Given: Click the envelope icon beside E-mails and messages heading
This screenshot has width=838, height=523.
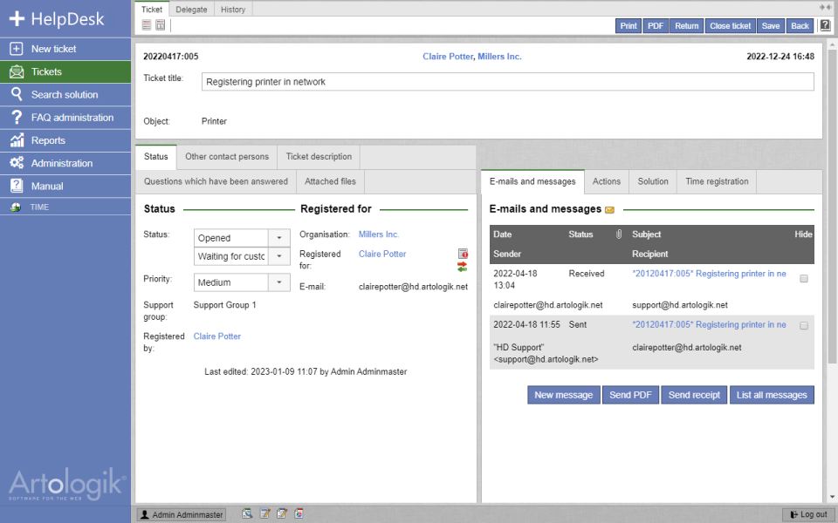Looking at the screenshot, I should (x=608, y=209).
